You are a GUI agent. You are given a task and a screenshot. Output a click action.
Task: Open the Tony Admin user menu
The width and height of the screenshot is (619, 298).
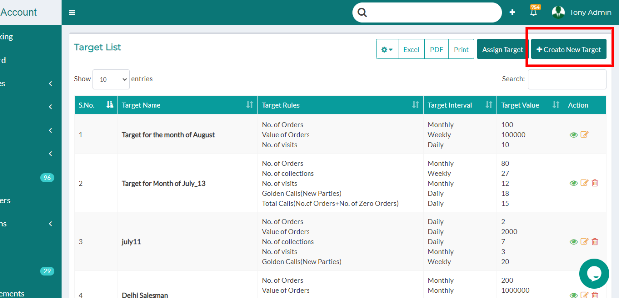tap(590, 12)
